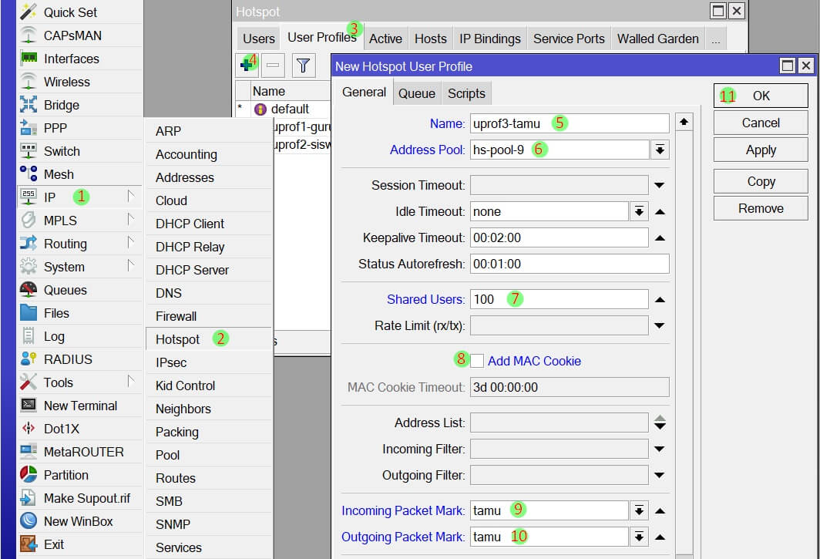The height and width of the screenshot is (559, 820).
Task: Select Hotspot in the IP submenu
Action: click(x=177, y=339)
